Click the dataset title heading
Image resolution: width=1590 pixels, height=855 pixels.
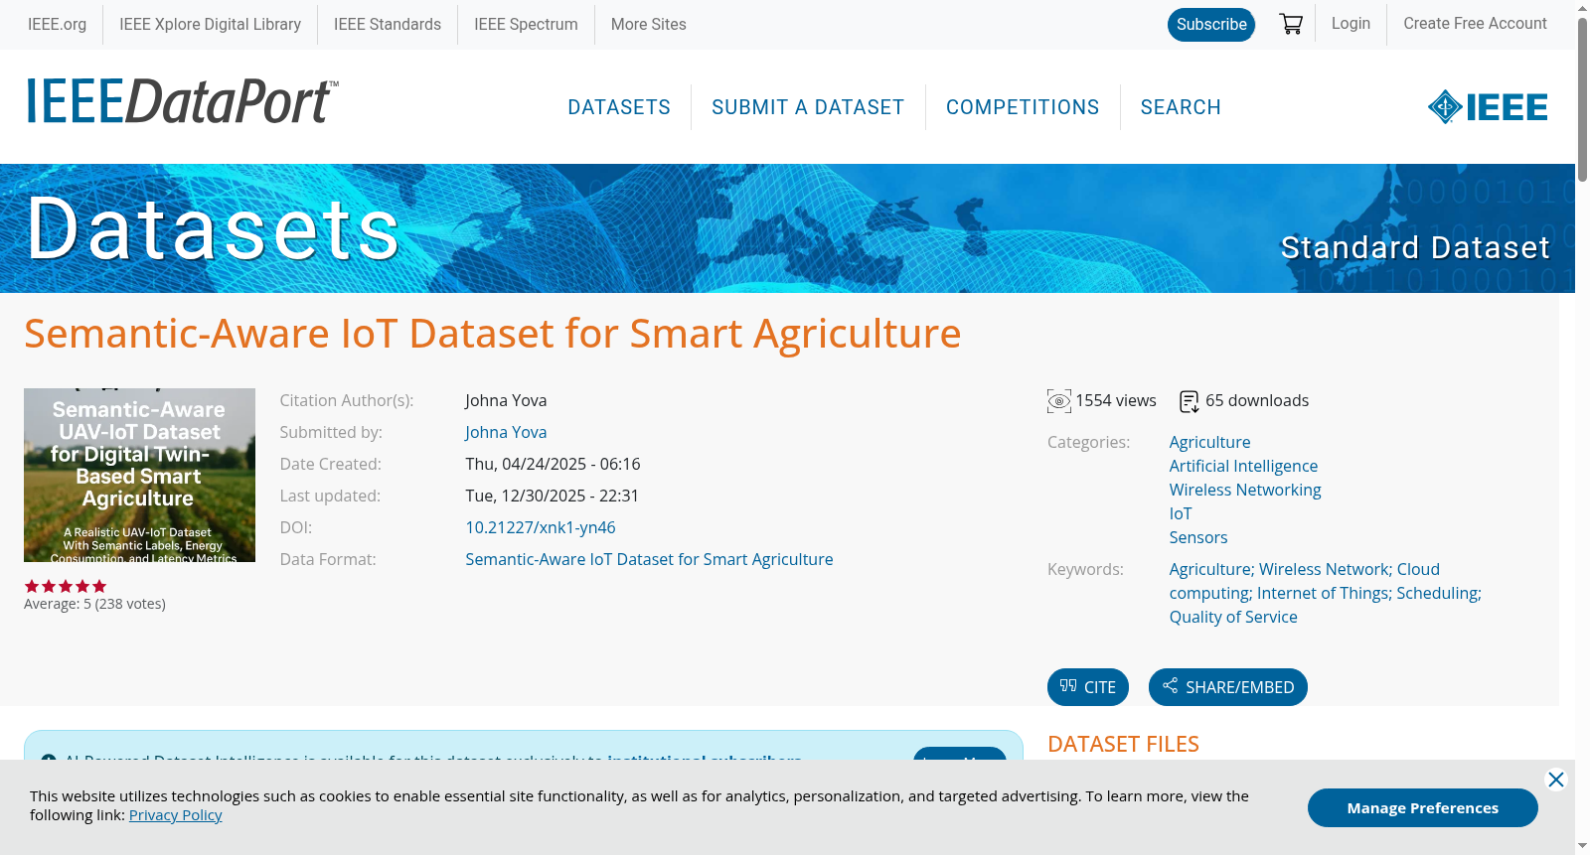pos(493,334)
